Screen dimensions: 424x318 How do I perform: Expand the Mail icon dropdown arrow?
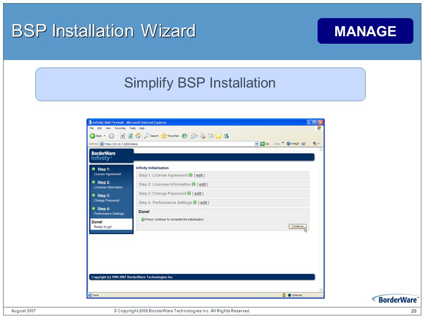coord(198,136)
